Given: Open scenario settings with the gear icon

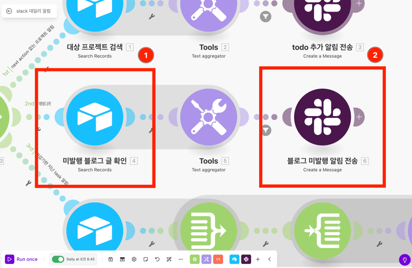Looking at the screenshot, I should 134,259.
